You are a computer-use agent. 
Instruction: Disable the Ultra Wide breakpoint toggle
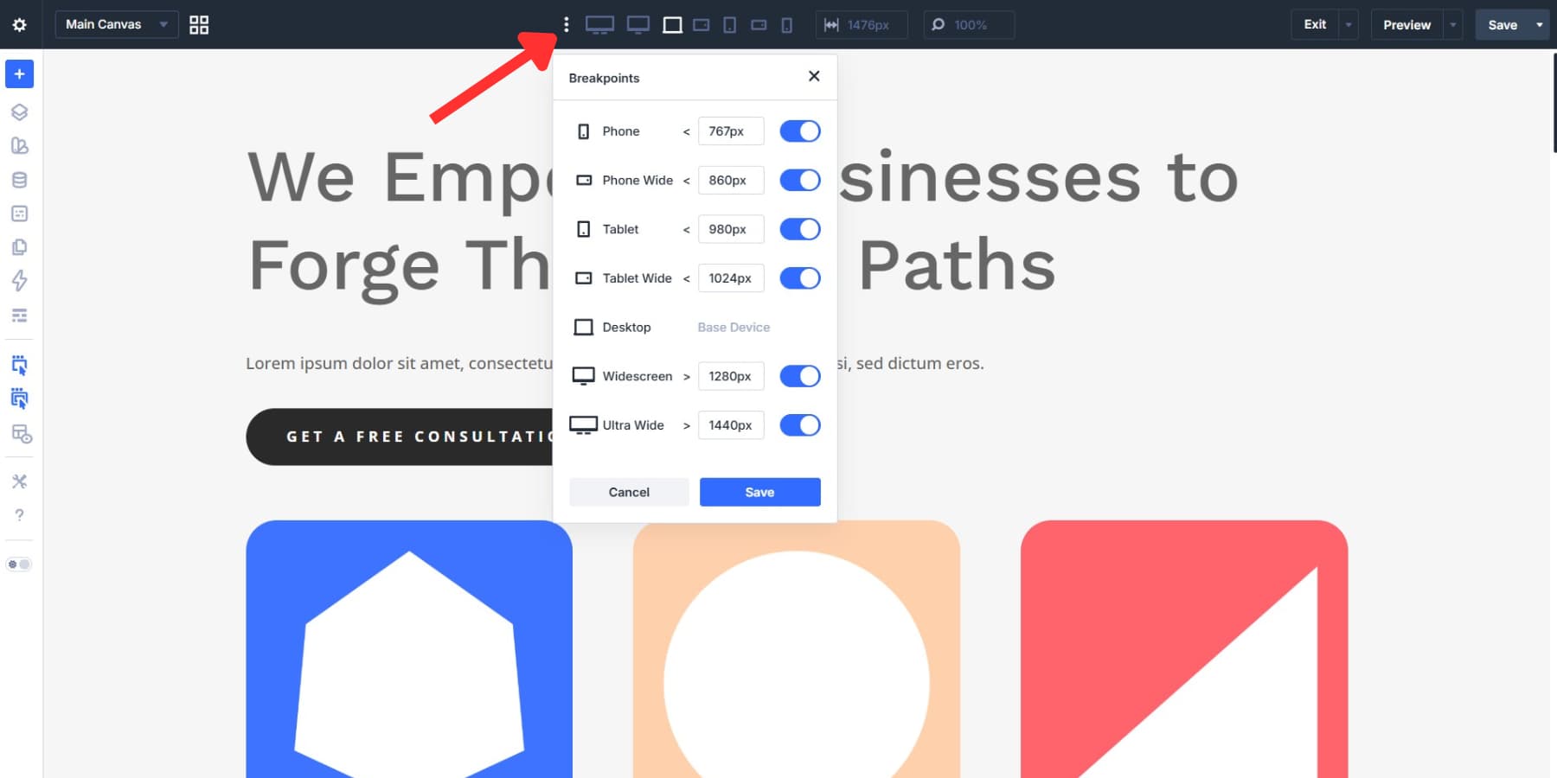799,424
